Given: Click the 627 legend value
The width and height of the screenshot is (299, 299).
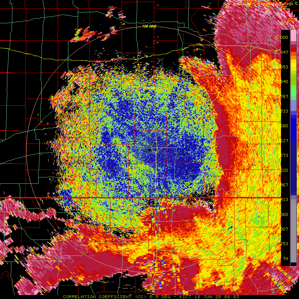Looking at the screenshot, I should click(284, 141).
